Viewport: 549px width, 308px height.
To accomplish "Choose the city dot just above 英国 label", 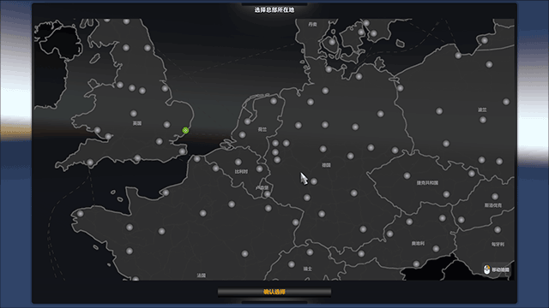I will coord(134,114).
